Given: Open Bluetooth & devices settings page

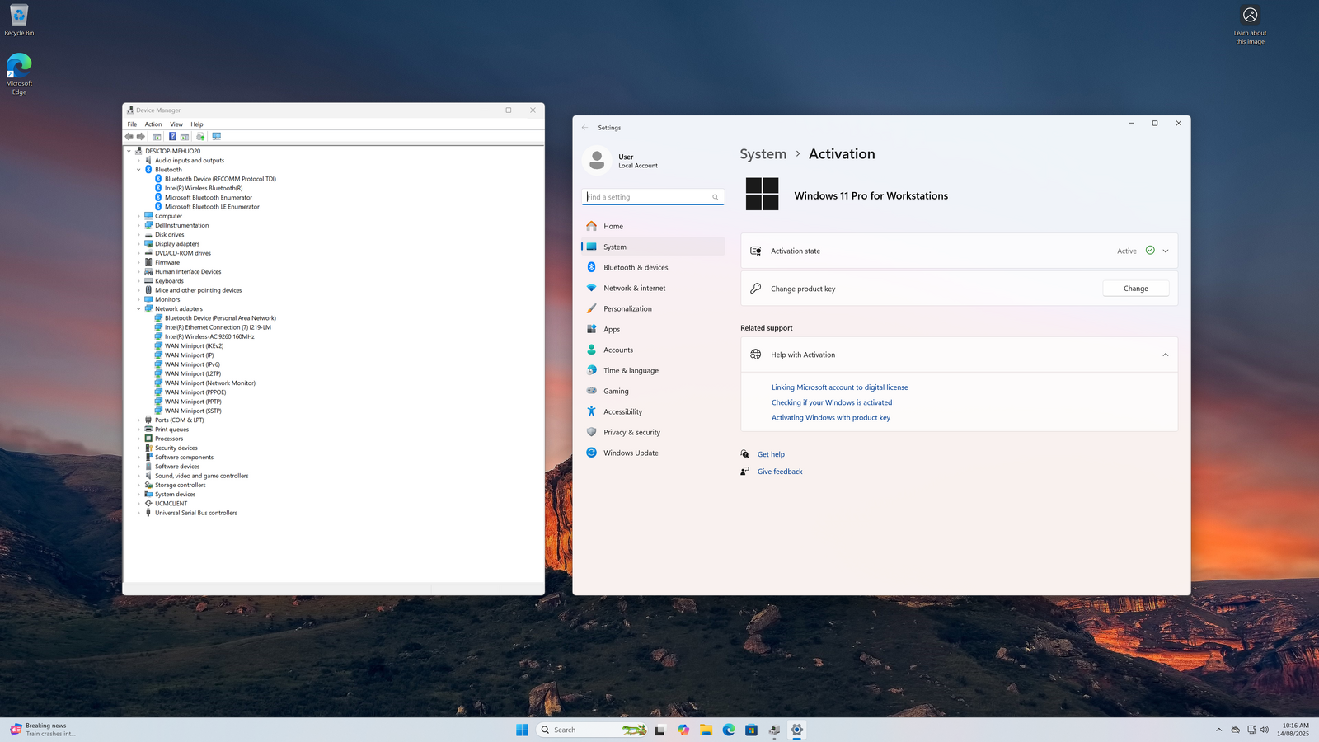Looking at the screenshot, I should (x=636, y=268).
